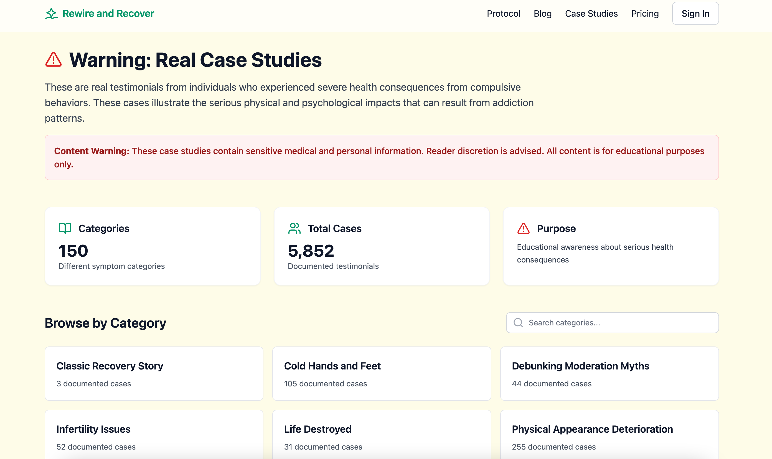Click the people icon for Total Cases

pyautogui.click(x=294, y=228)
